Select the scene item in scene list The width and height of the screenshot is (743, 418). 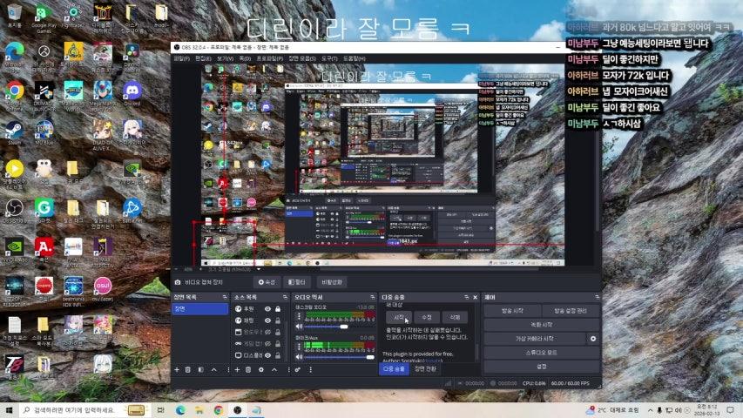coord(200,309)
